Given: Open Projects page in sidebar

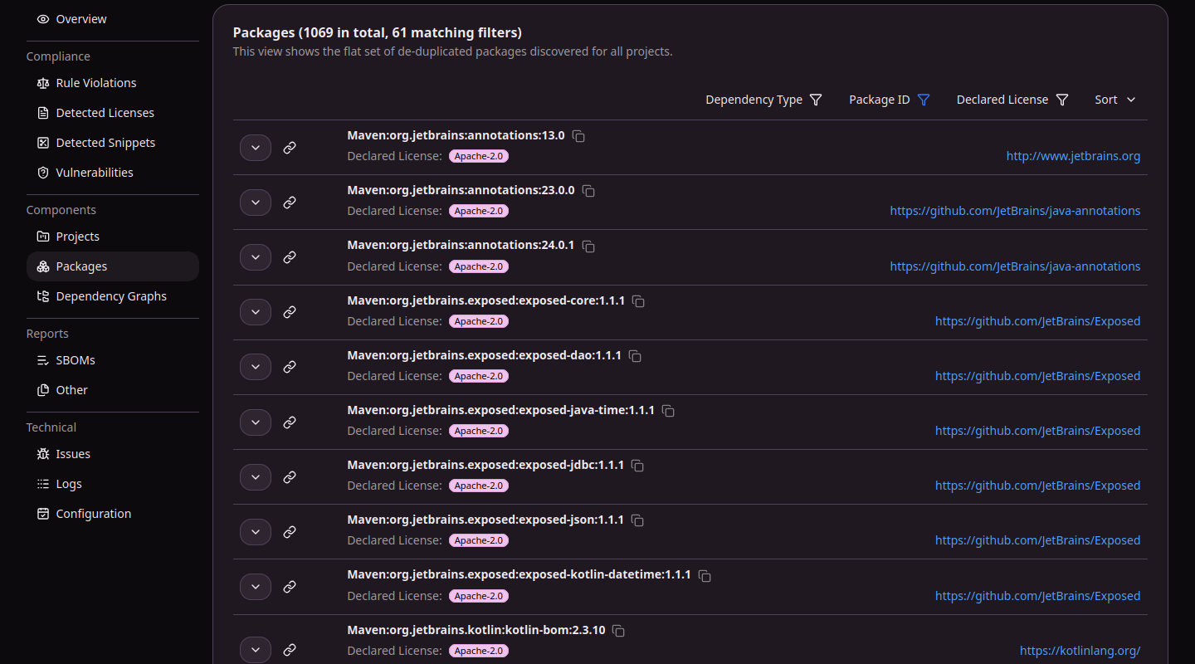Looking at the screenshot, I should [x=113, y=237].
